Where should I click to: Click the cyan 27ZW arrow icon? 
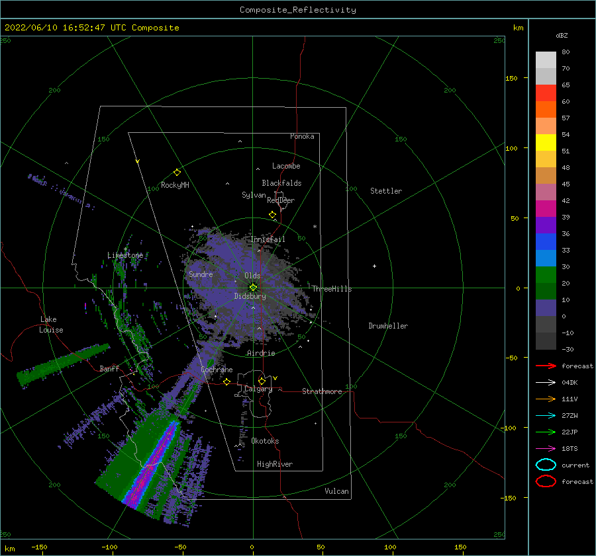pyautogui.click(x=546, y=416)
